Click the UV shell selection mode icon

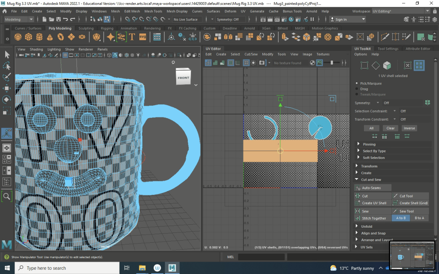click(419, 66)
